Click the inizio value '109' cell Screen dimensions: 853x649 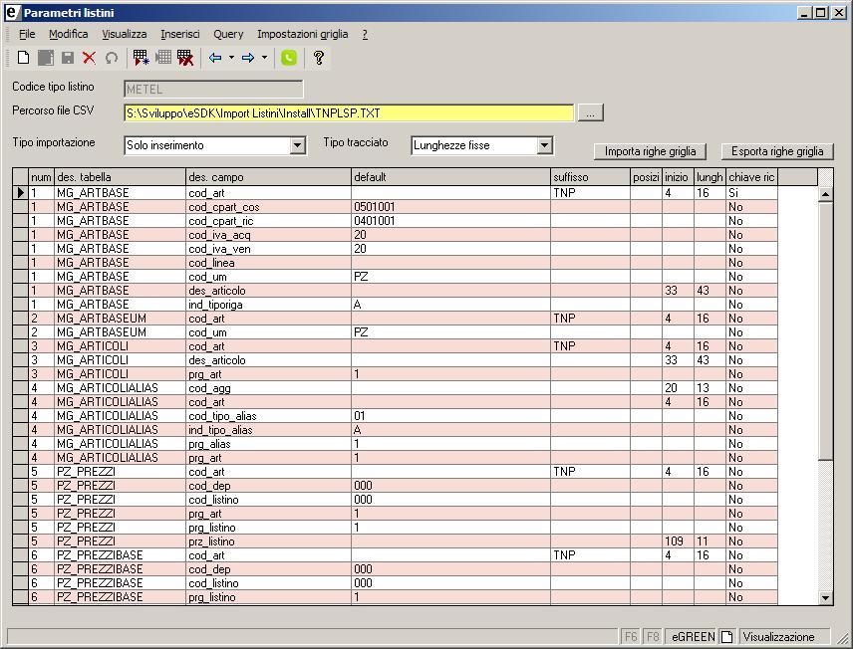678,541
